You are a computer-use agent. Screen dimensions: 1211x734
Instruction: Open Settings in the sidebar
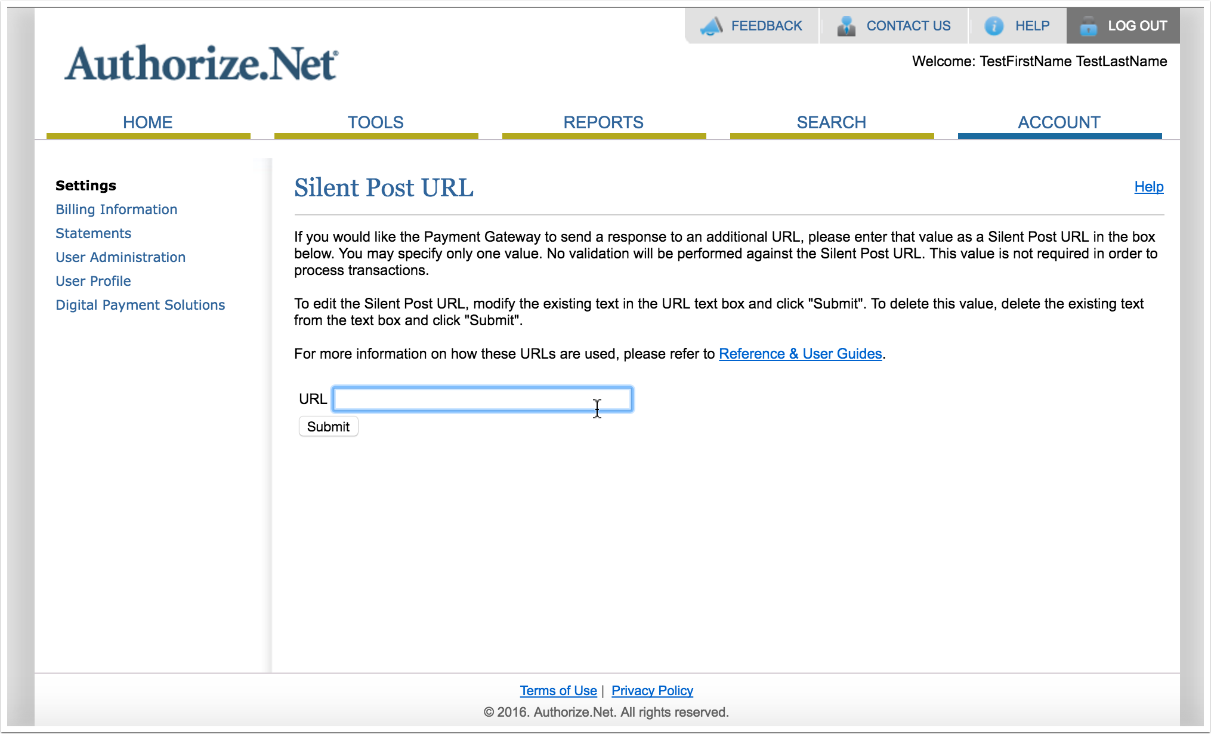click(86, 186)
